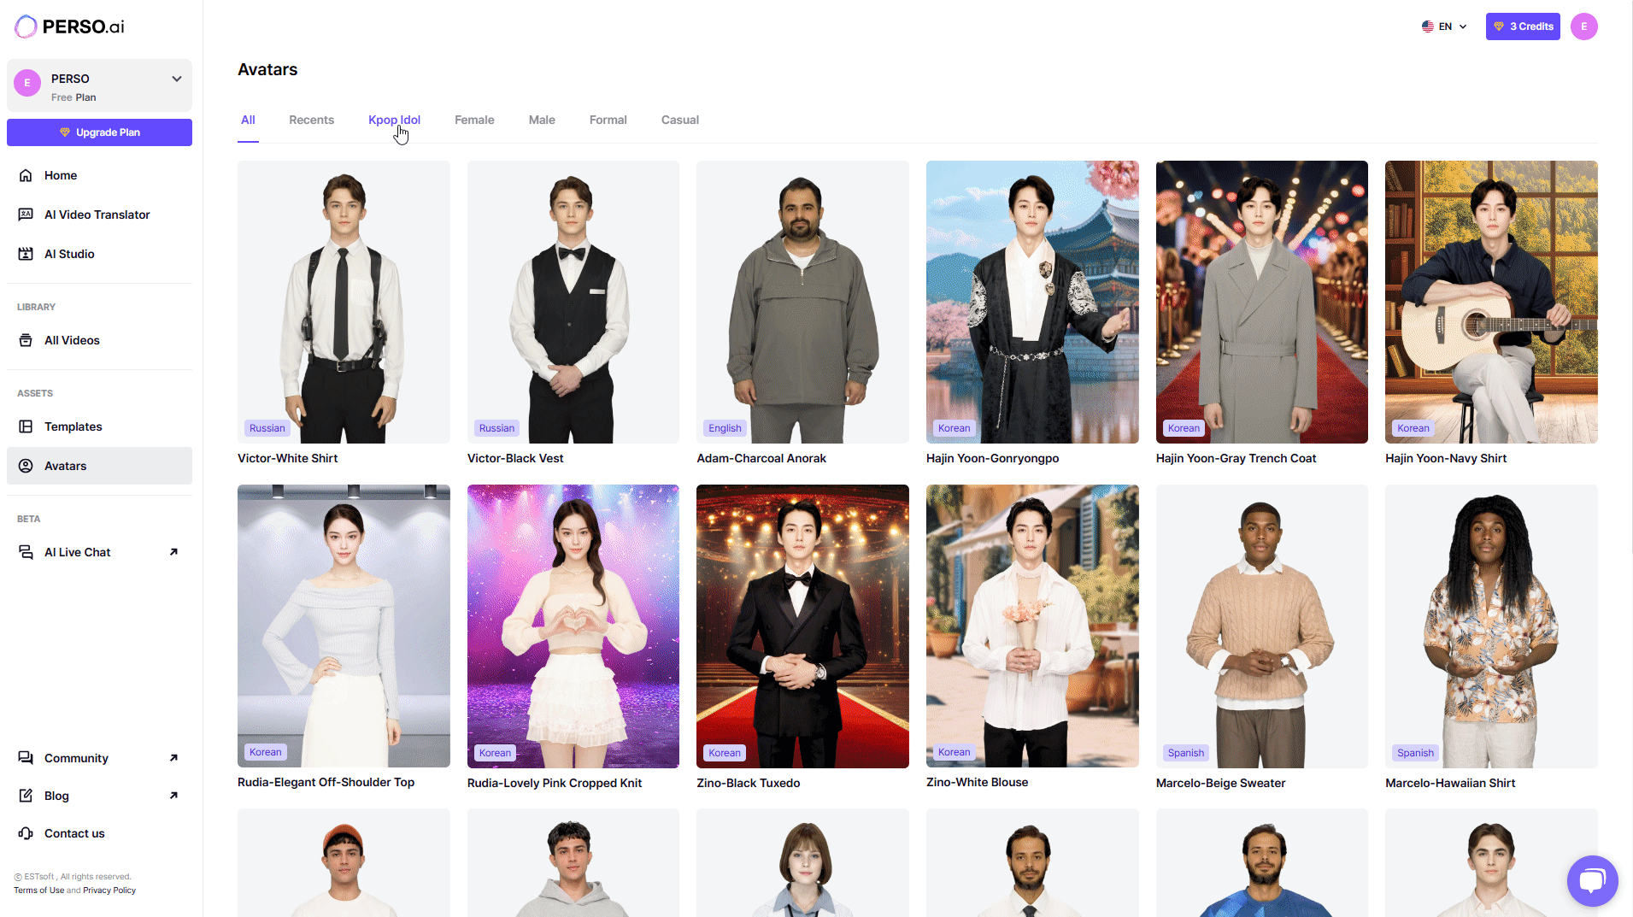This screenshot has width=1633, height=917.
Task: Open the Community icon
Action: (x=26, y=758)
